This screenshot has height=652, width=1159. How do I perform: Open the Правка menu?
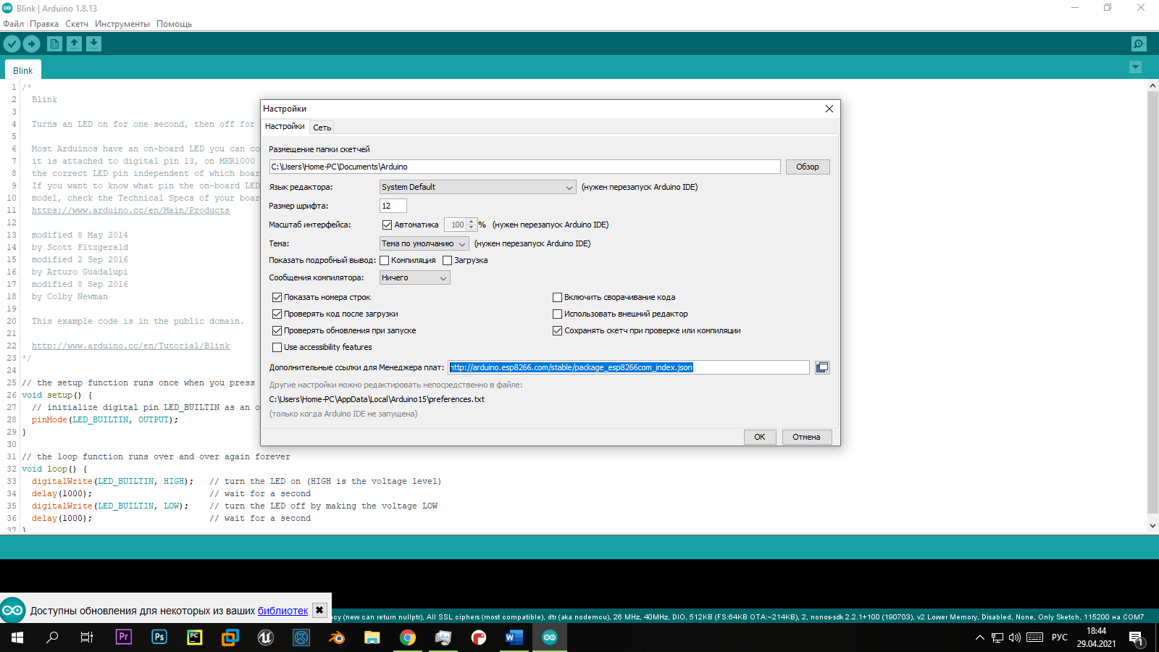[44, 24]
